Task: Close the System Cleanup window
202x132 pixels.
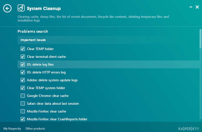Action: [x=197, y=7]
